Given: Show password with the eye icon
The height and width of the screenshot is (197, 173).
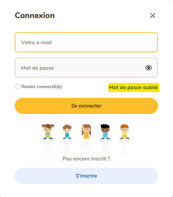Looking at the screenshot, I should (x=149, y=68).
